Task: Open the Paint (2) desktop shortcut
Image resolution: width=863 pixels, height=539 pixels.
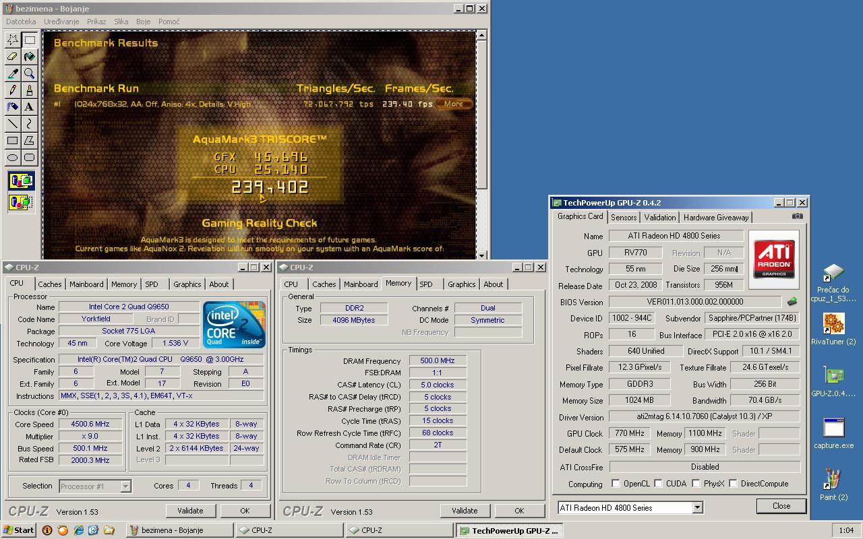Action: tap(833, 485)
